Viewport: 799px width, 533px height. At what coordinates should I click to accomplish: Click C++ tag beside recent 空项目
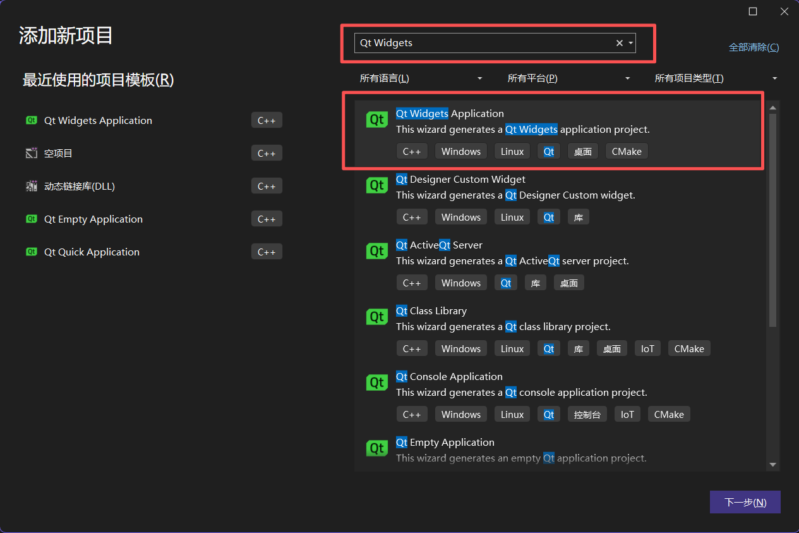point(267,153)
